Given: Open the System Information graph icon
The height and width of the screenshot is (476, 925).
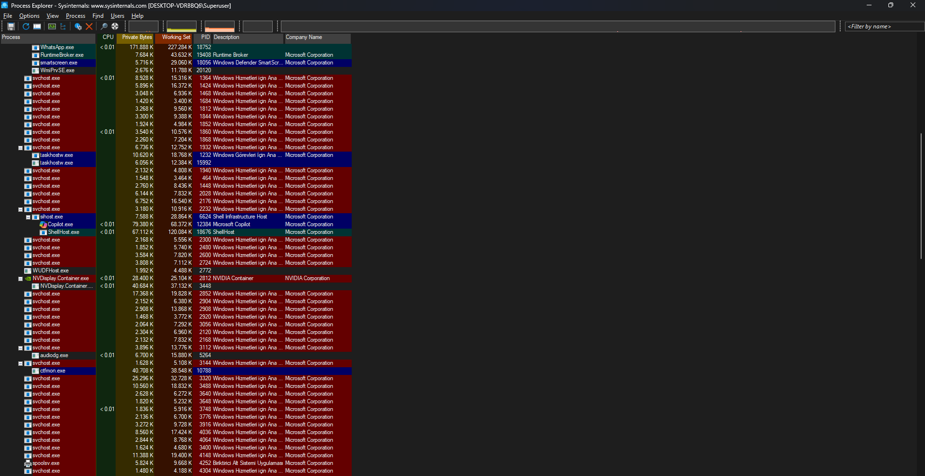Looking at the screenshot, I should click(52, 26).
